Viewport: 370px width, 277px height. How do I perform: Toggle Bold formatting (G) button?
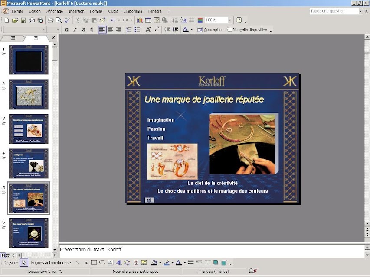(67, 30)
